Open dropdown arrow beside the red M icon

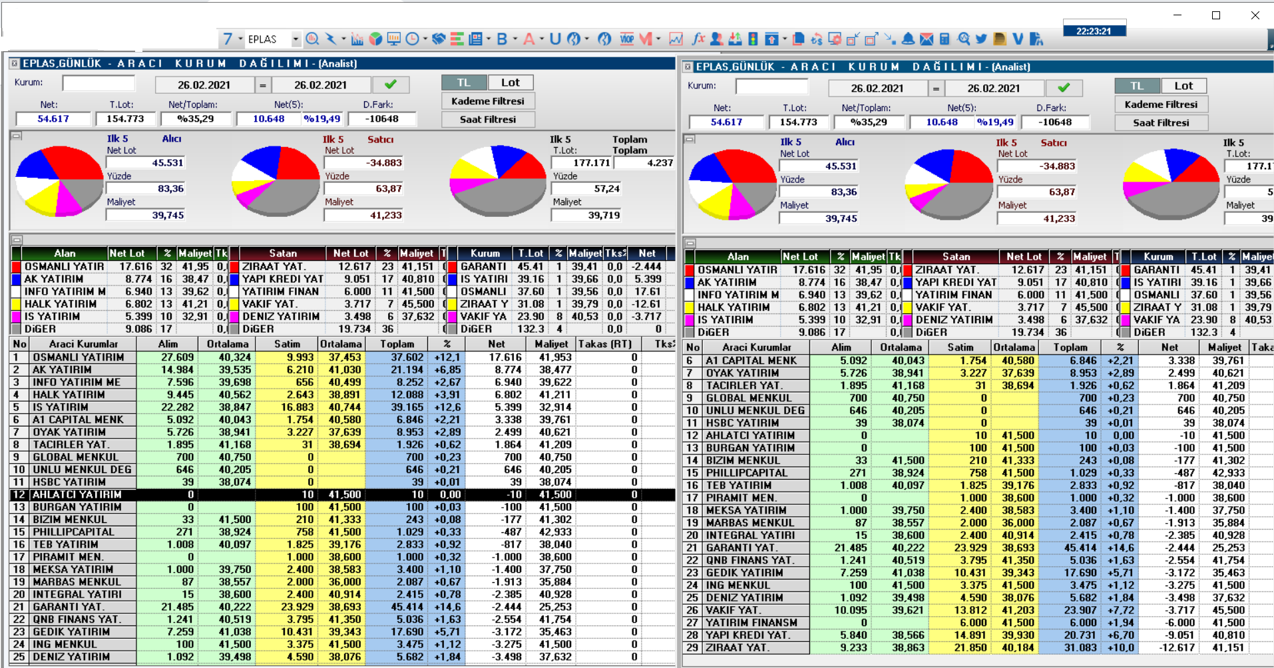pyautogui.click(x=658, y=39)
